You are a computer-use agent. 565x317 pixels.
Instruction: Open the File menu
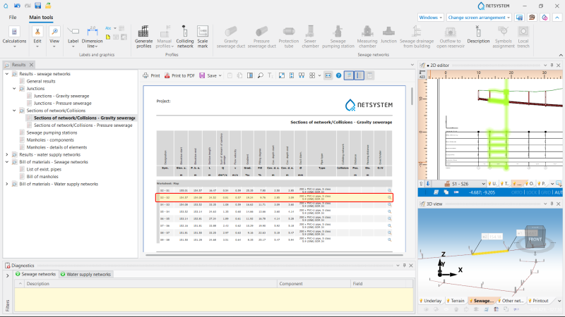click(13, 17)
